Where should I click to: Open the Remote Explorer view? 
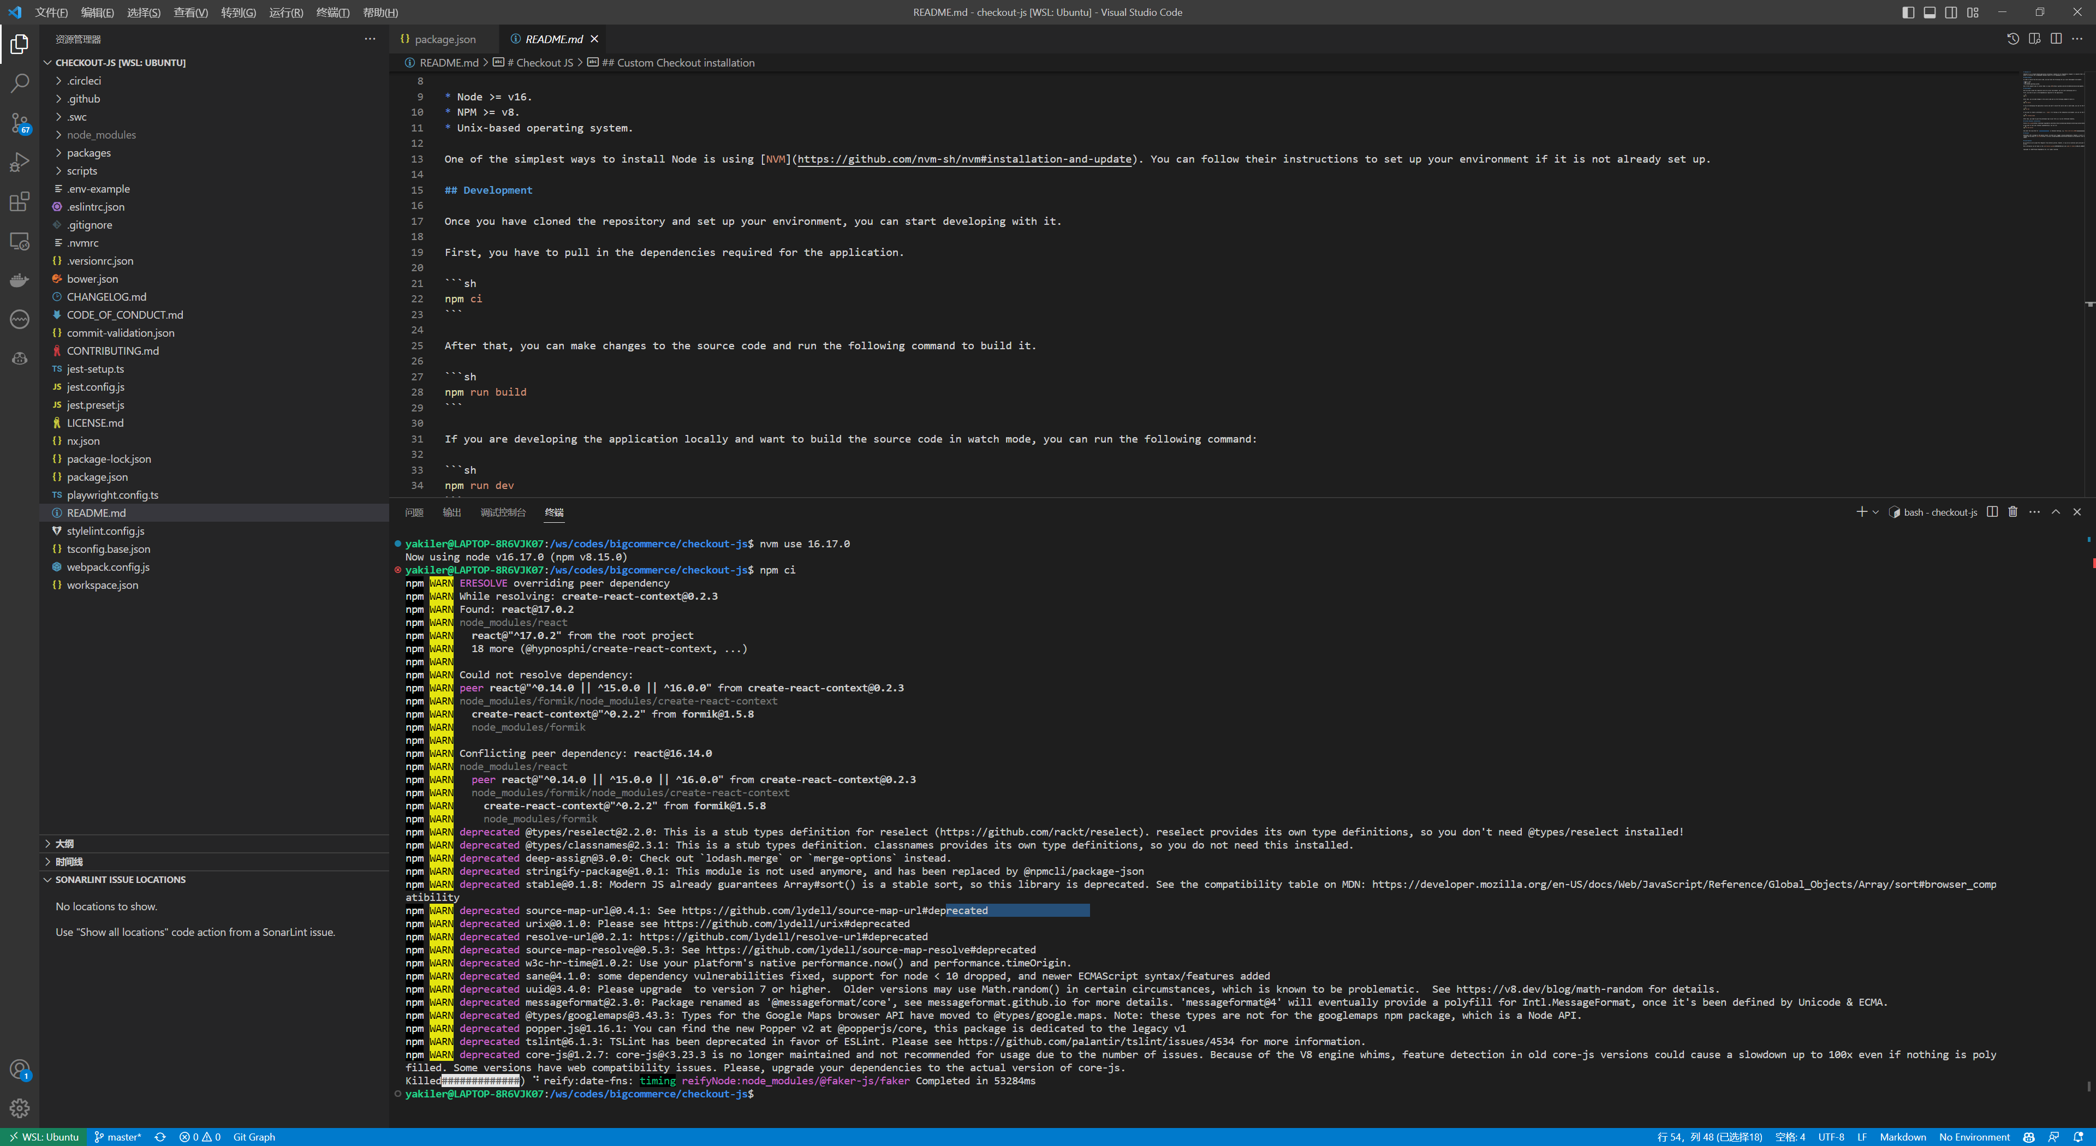point(20,241)
